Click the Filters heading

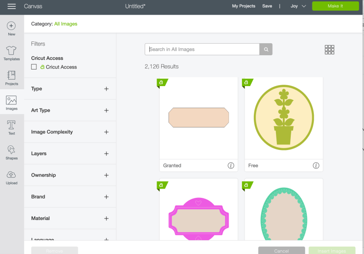(x=38, y=44)
